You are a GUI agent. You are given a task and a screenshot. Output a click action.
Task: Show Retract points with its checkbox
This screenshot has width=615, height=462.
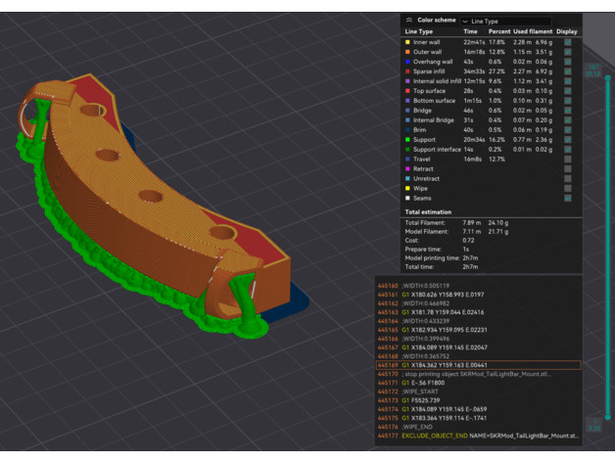pos(567,168)
